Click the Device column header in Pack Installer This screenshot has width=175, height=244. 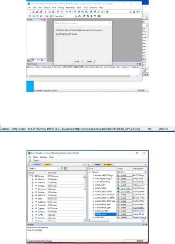pos(37,173)
